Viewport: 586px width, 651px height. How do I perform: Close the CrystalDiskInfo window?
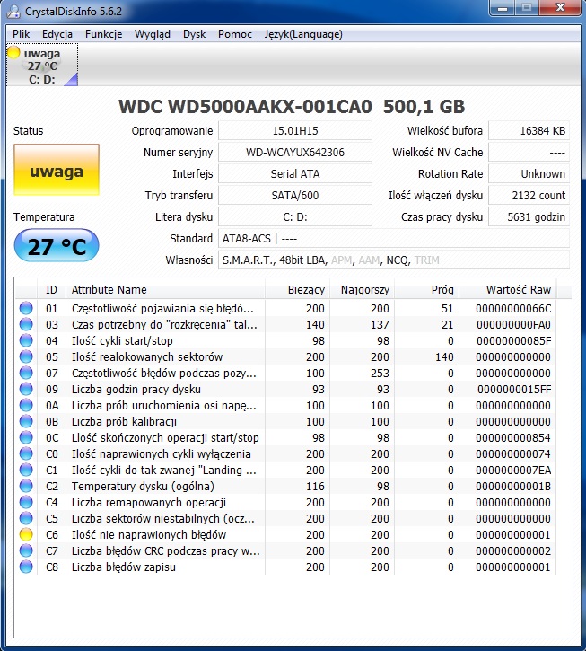560,7
